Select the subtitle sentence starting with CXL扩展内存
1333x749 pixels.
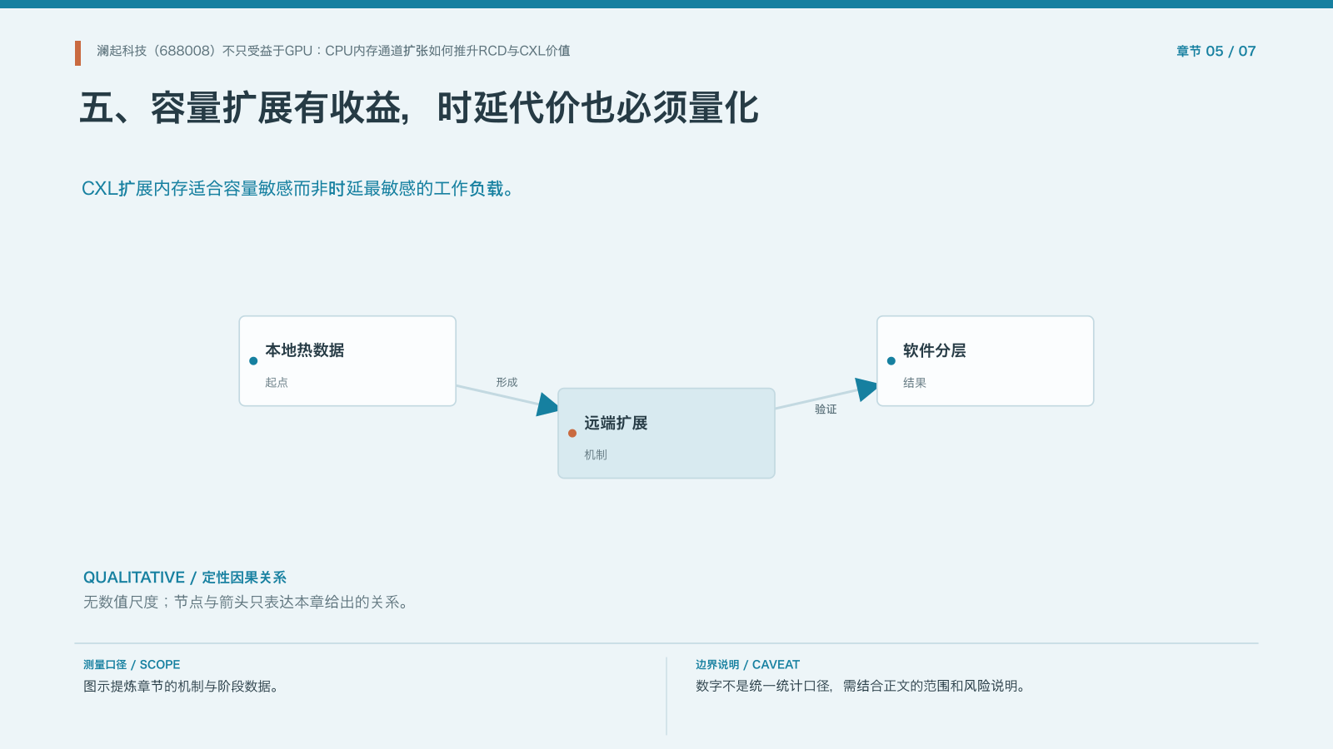click(298, 189)
